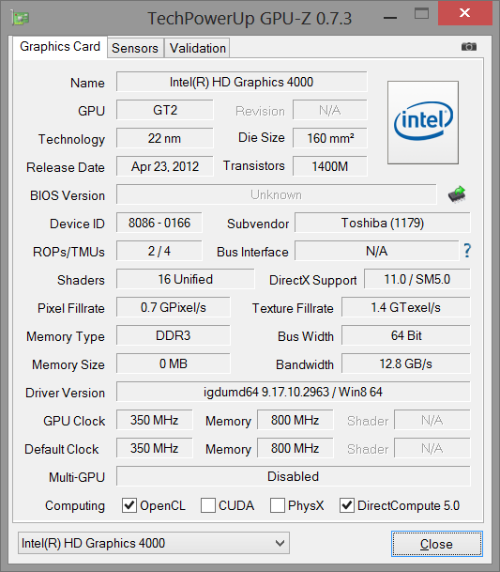Click the Technology field 22 nm

click(165, 138)
